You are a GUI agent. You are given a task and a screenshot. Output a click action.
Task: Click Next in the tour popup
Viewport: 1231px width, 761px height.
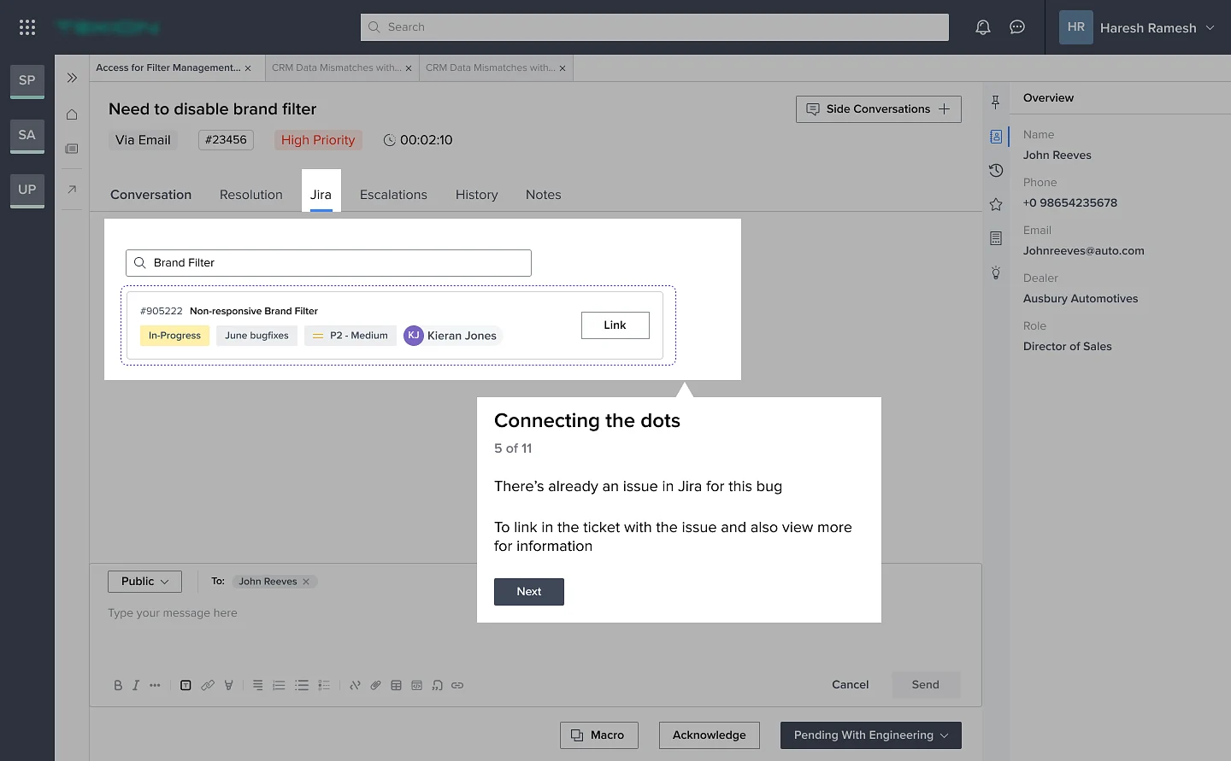point(529,592)
